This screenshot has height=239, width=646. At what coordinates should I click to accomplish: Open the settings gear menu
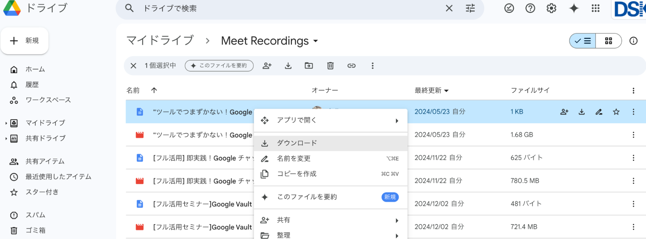click(551, 8)
